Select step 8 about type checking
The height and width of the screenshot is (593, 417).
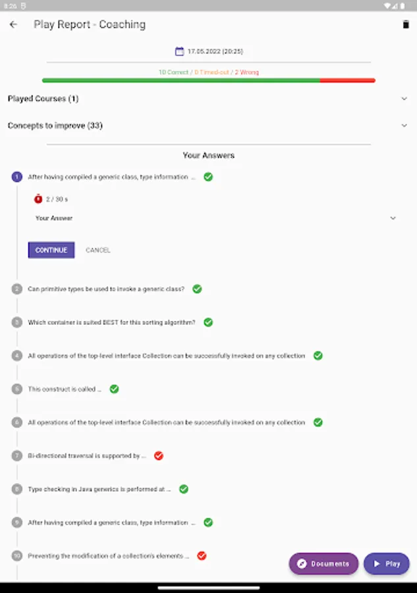coord(99,489)
